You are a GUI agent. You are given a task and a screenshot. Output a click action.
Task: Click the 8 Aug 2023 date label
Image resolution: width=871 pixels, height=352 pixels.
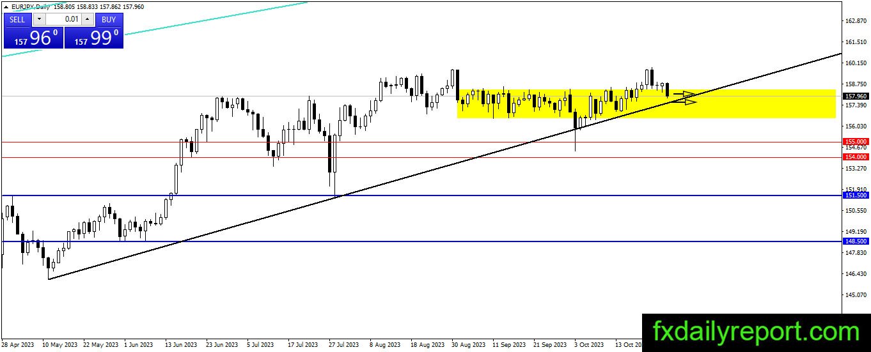[385, 345]
